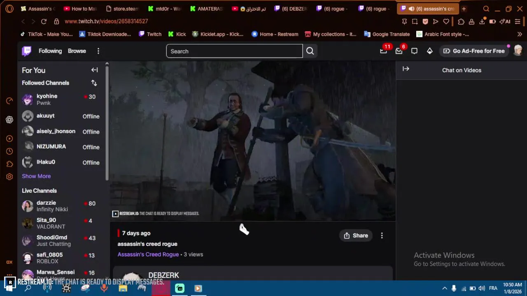527x296 pixels.
Task: Open the history clock icon in Opera sidebar
Action: [x=9, y=151]
